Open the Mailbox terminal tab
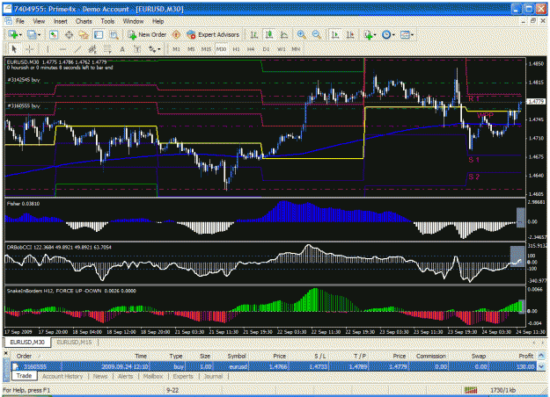550x397 pixels. tap(153, 376)
